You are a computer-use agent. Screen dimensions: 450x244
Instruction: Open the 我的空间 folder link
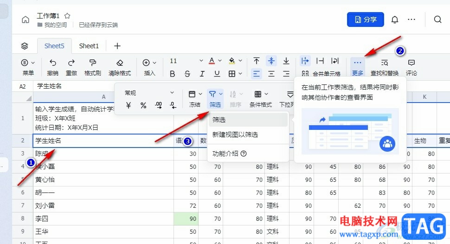[52, 25]
